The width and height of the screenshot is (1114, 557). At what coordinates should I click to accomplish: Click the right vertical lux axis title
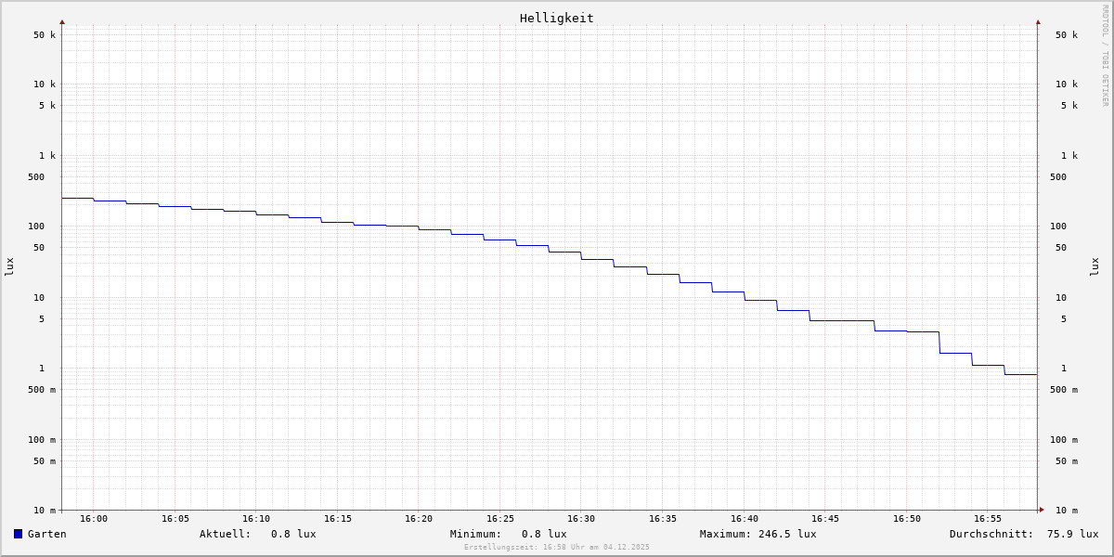1095,266
